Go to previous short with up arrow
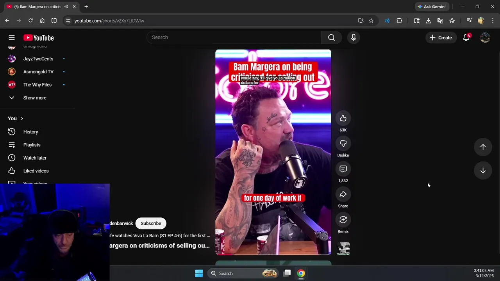This screenshot has width=500, height=281. [483, 147]
